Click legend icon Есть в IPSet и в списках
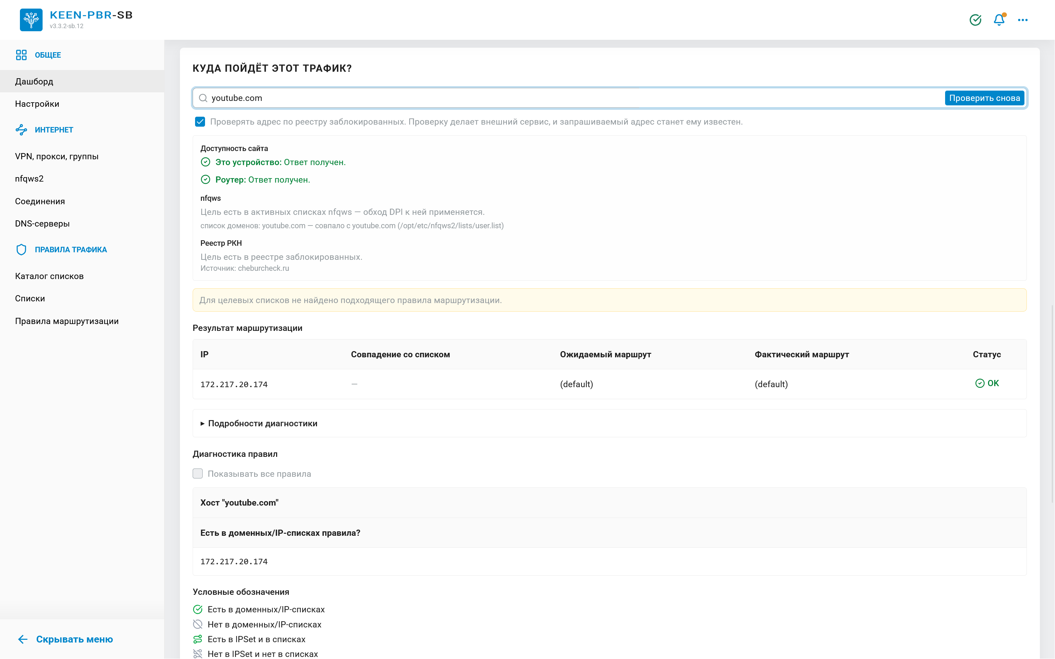1055x659 pixels. 198,639
